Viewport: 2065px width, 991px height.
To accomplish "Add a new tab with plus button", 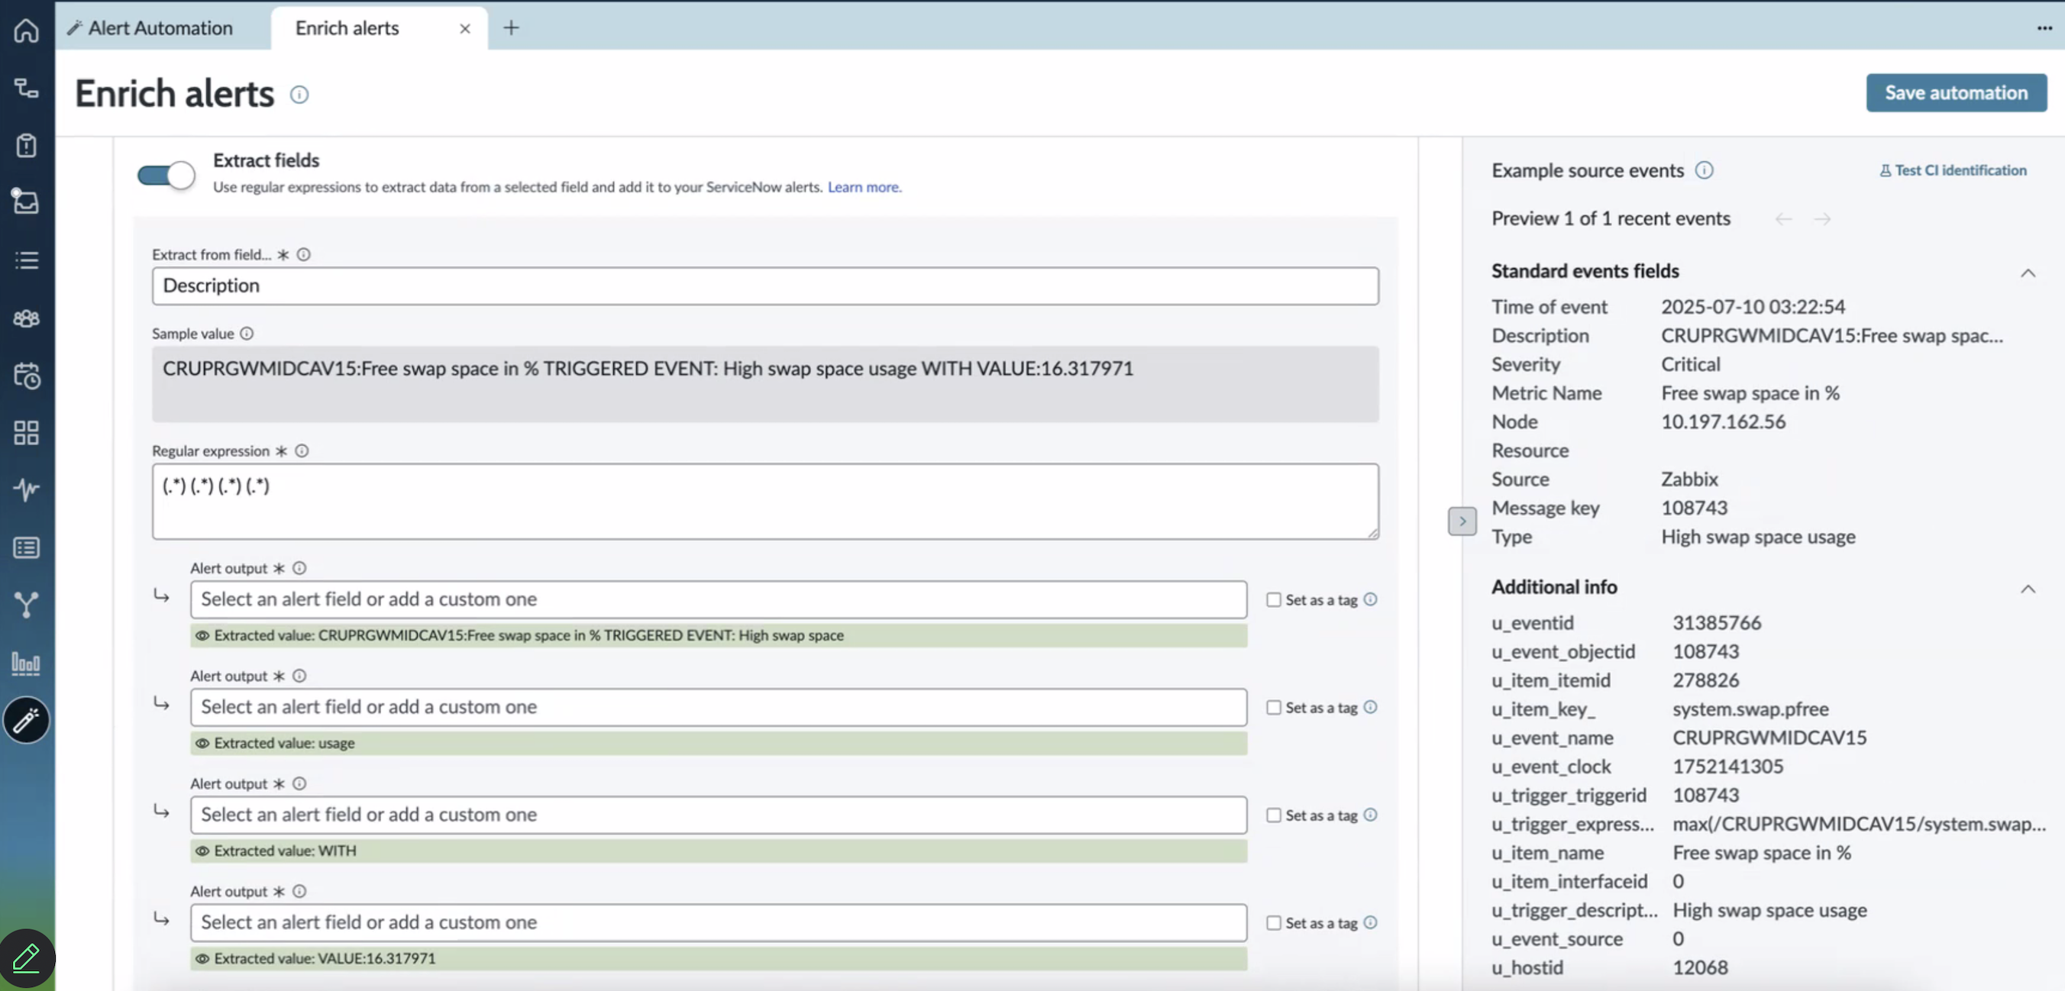I will 511,28.
